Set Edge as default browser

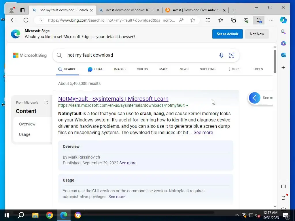click(228, 34)
